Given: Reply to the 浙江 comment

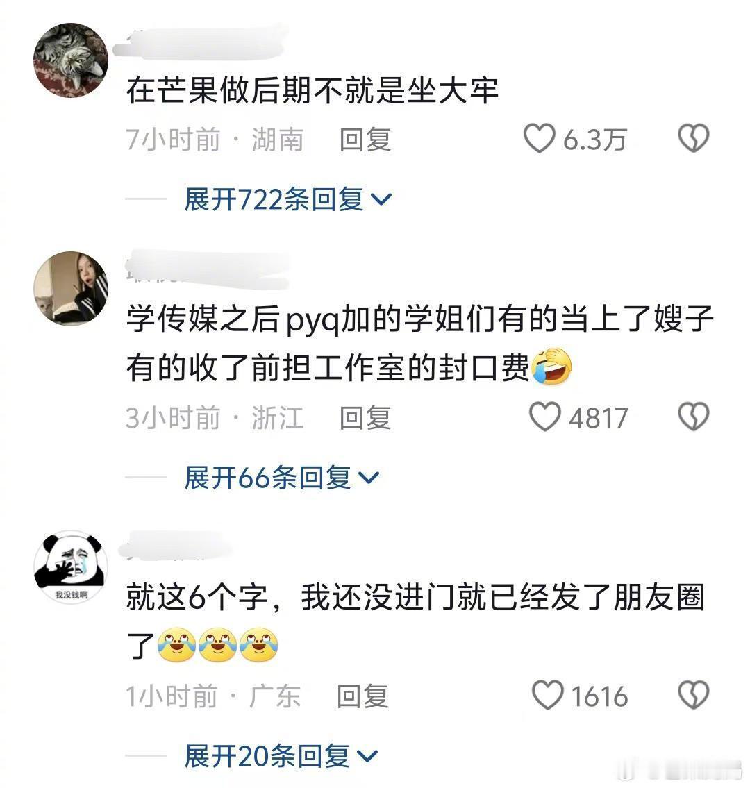Looking at the screenshot, I should coord(365,418).
